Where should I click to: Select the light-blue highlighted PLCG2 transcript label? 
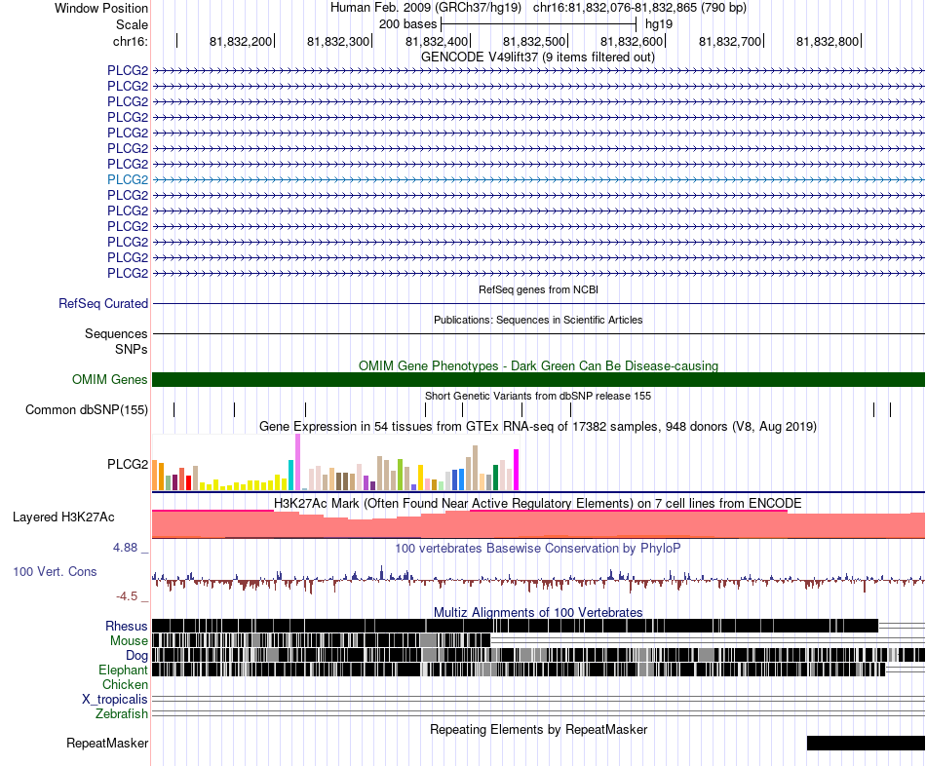128,179
